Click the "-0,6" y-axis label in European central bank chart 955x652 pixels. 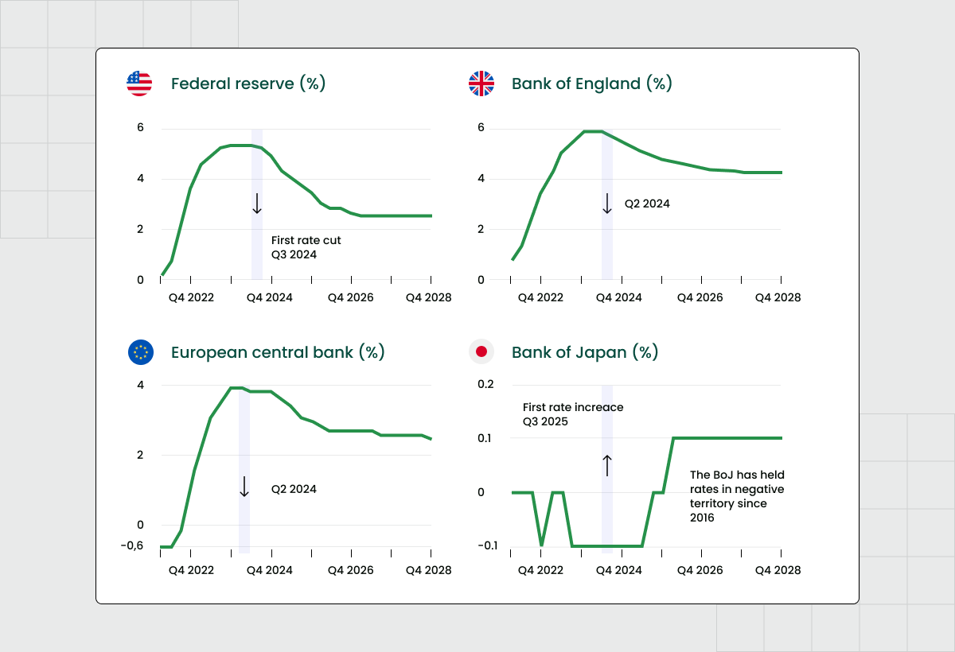tap(134, 545)
